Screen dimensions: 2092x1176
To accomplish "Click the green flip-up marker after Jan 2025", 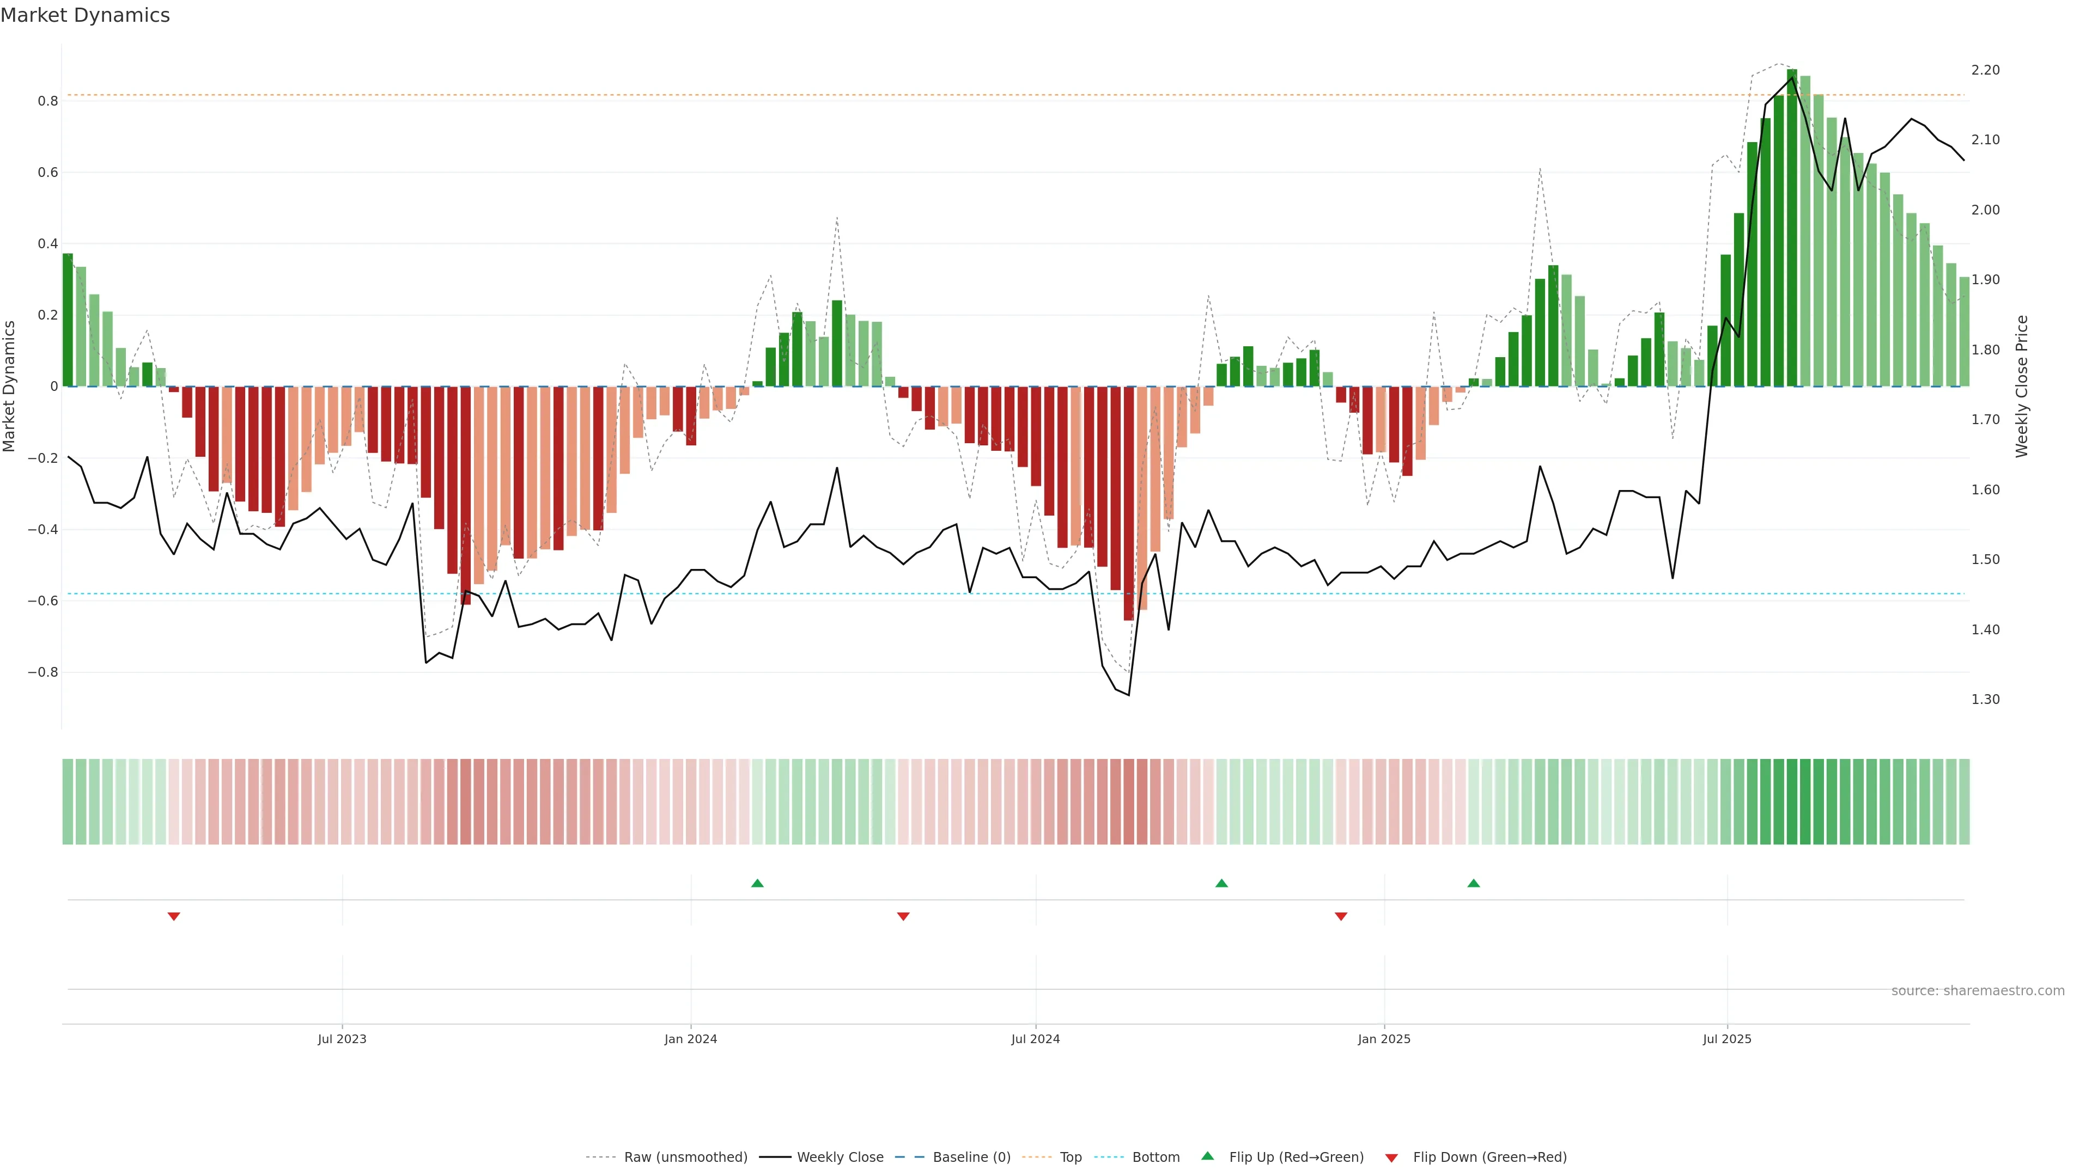I will click(1474, 883).
